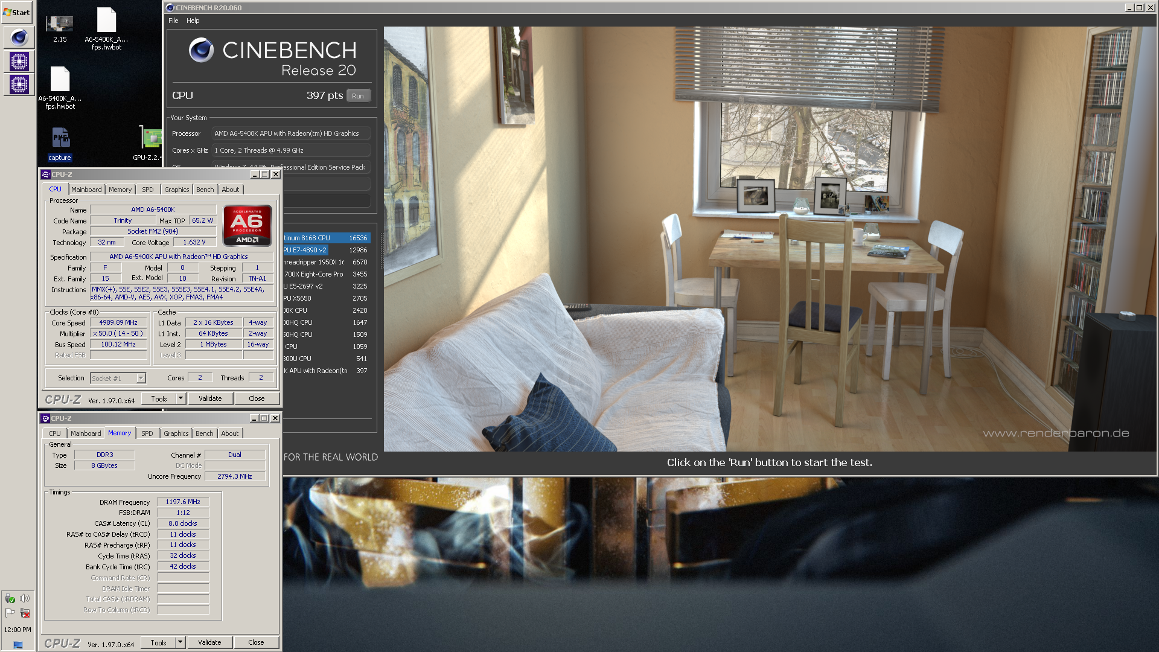Minimize the Cinebench R20 window
This screenshot has height=652, width=1159.
pyautogui.click(x=1129, y=8)
